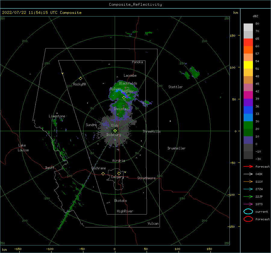The image size is (271, 253).
Task: Click the 18TS legend label
Action: coord(259,204)
